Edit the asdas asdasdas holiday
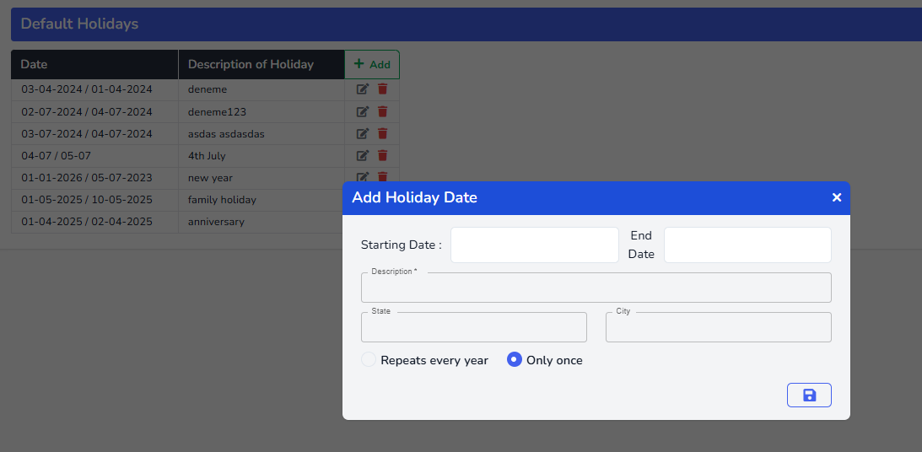Image resolution: width=922 pixels, height=452 pixels. [x=363, y=133]
